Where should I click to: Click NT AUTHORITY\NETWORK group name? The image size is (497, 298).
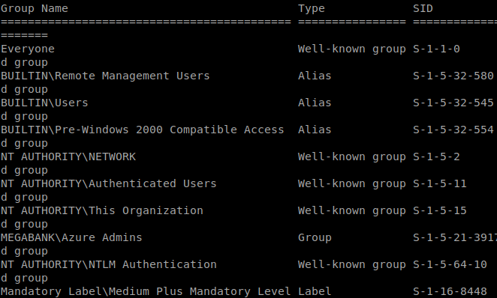point(68,156)
